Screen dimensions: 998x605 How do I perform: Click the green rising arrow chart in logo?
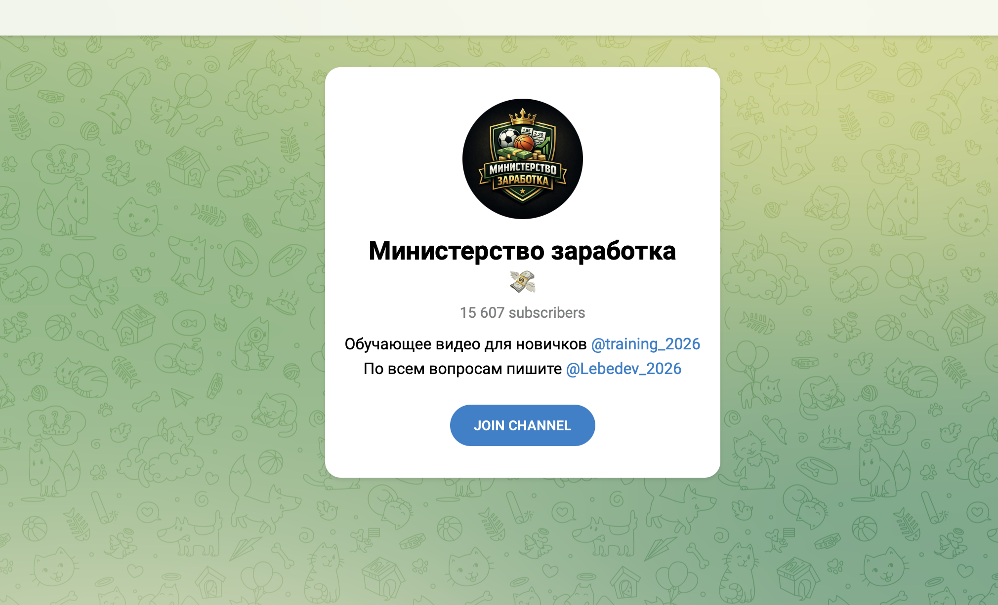click(x=544, y=146)
